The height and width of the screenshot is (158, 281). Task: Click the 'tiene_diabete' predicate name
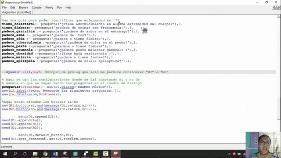(15, 28)
